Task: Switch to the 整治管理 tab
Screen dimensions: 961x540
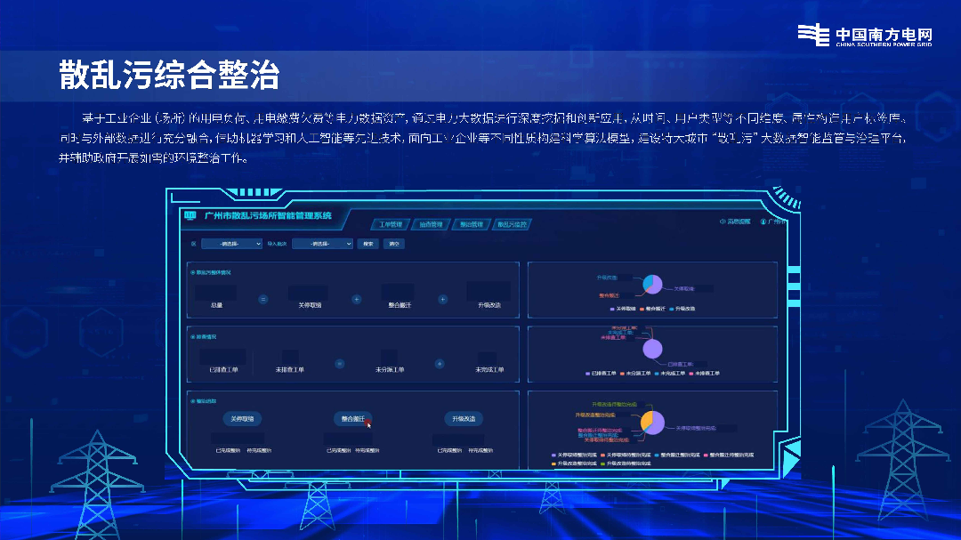Action: coord(471,225)
